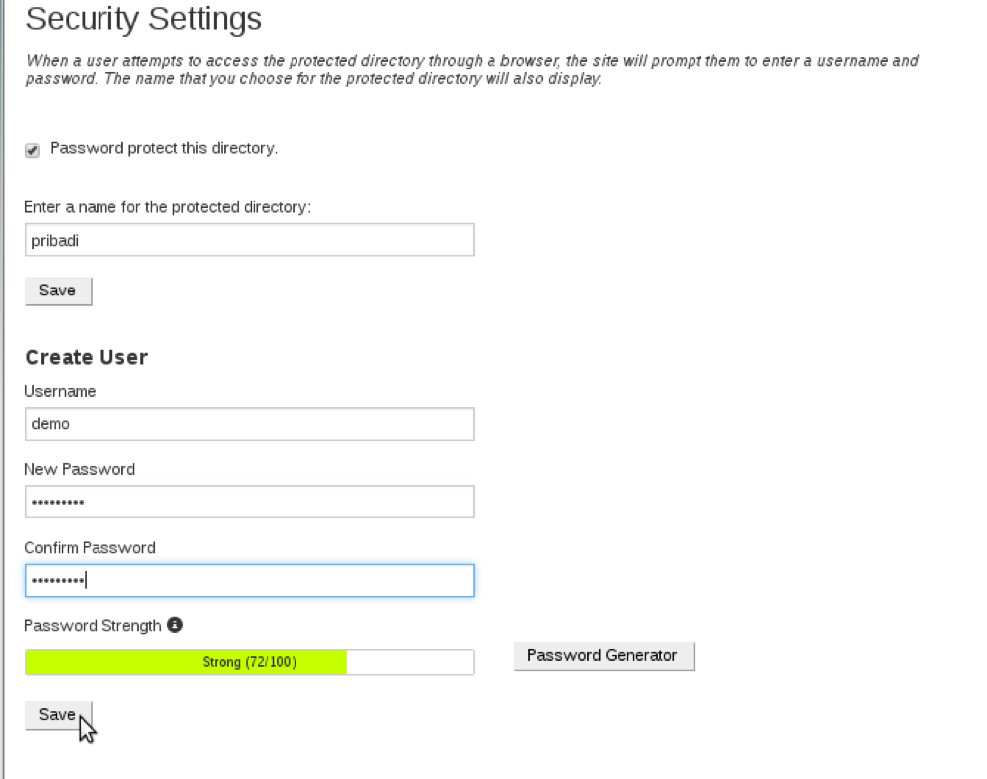Image resolution: width=987 pixels, height=779 pixels.
Task: Click the Username field containing demo
Action: click(x=249, y=423)
